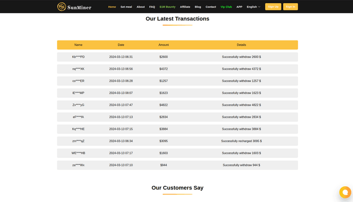Open the Set meal page

[126, 7]
